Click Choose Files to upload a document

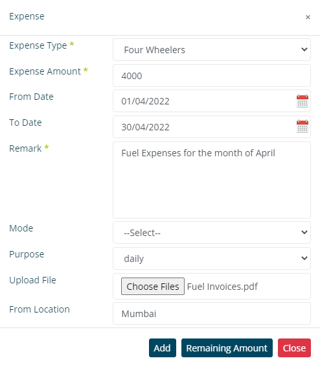click(x=153, y=286)
